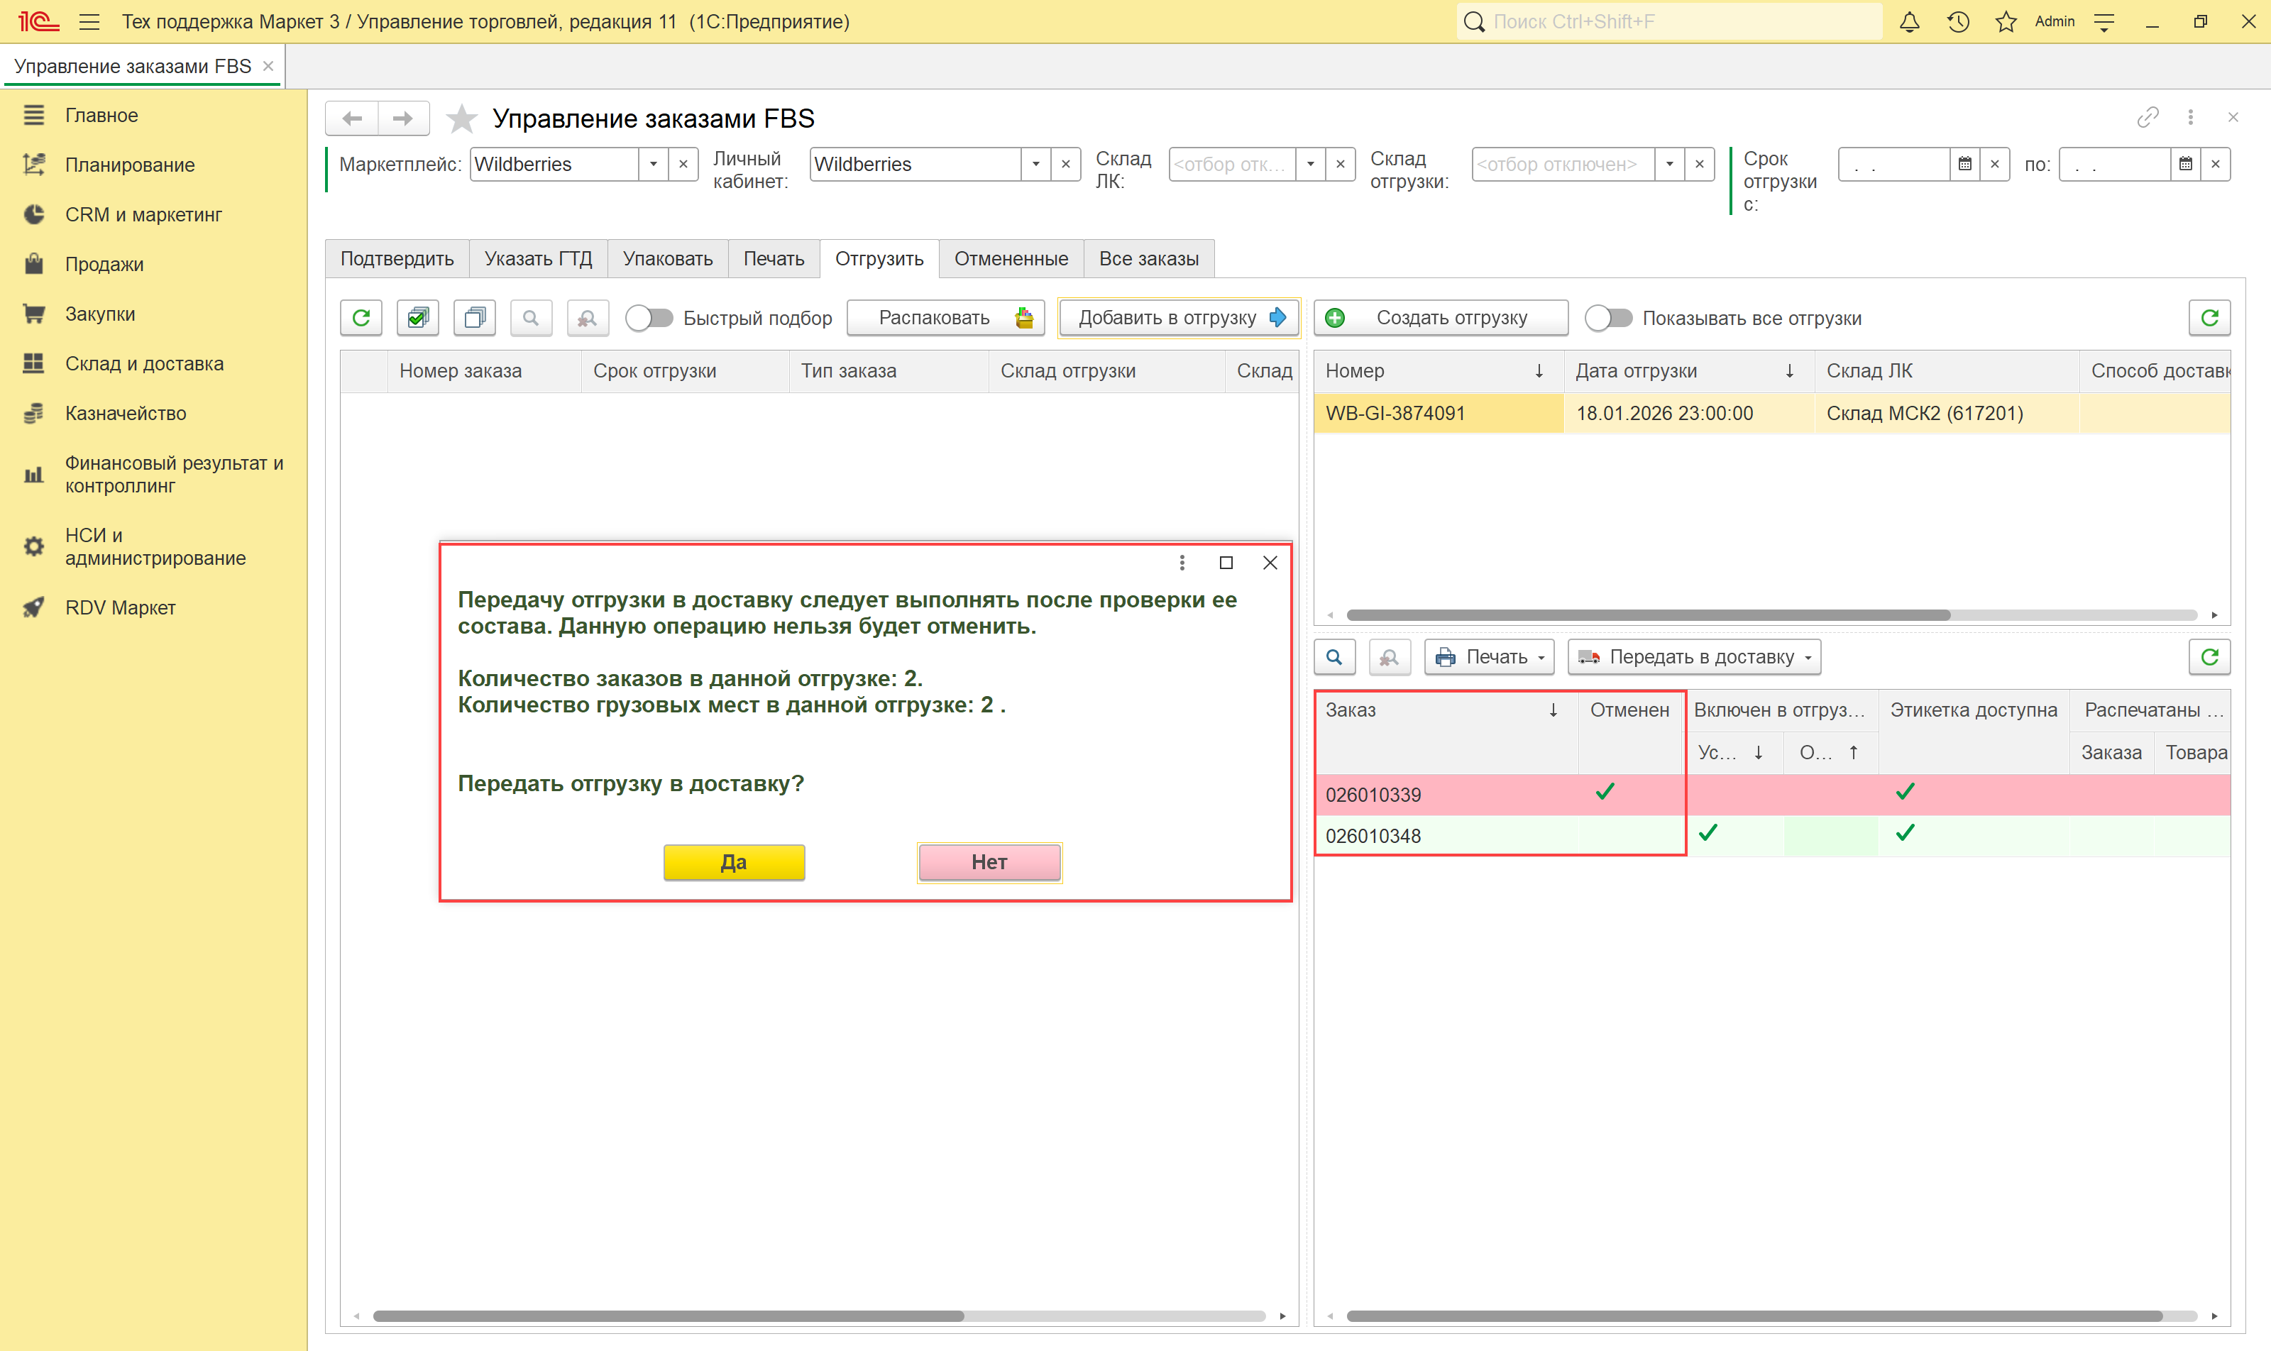Expand the Печать dropdown in lower toolbar
This screenshot has width=2271, height=1351.
(x=1490, y=657)
